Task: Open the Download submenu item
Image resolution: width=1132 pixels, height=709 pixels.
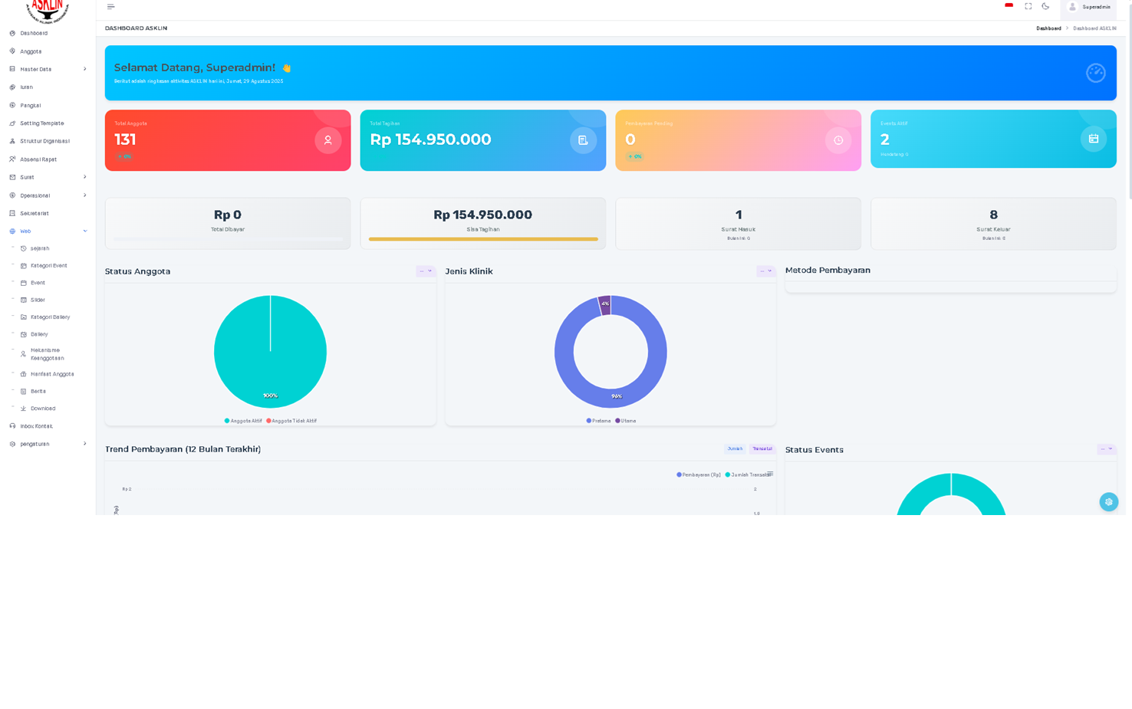Action: pyautogui.click(x=43, y=409)
